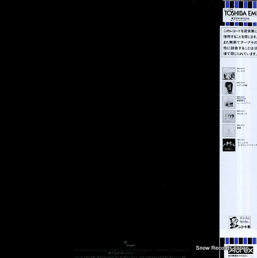The height and width of the screenshot is (258, 257).
Task: Click the モニュメント ザ・サウンドトラック title text
Action: (247, 144)
